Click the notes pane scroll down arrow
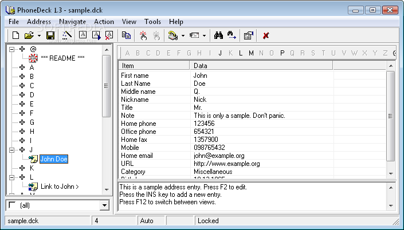This screenshot has width=404, height=230. (x=391, y=205)
